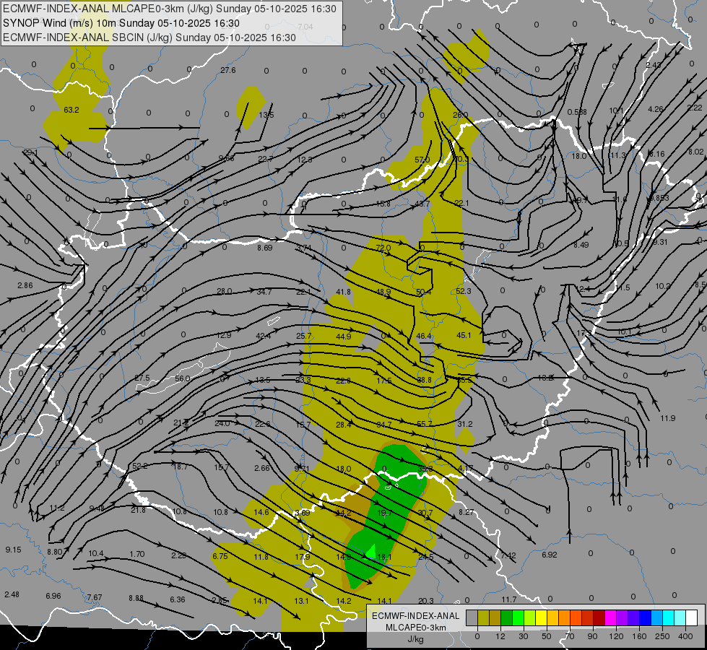Click the bright green swatch left of 30
This screenshot has height=650, width=707.
pos(518,618)
